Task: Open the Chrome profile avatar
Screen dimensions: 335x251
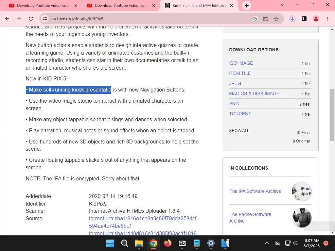Action: tap(316, 19)
